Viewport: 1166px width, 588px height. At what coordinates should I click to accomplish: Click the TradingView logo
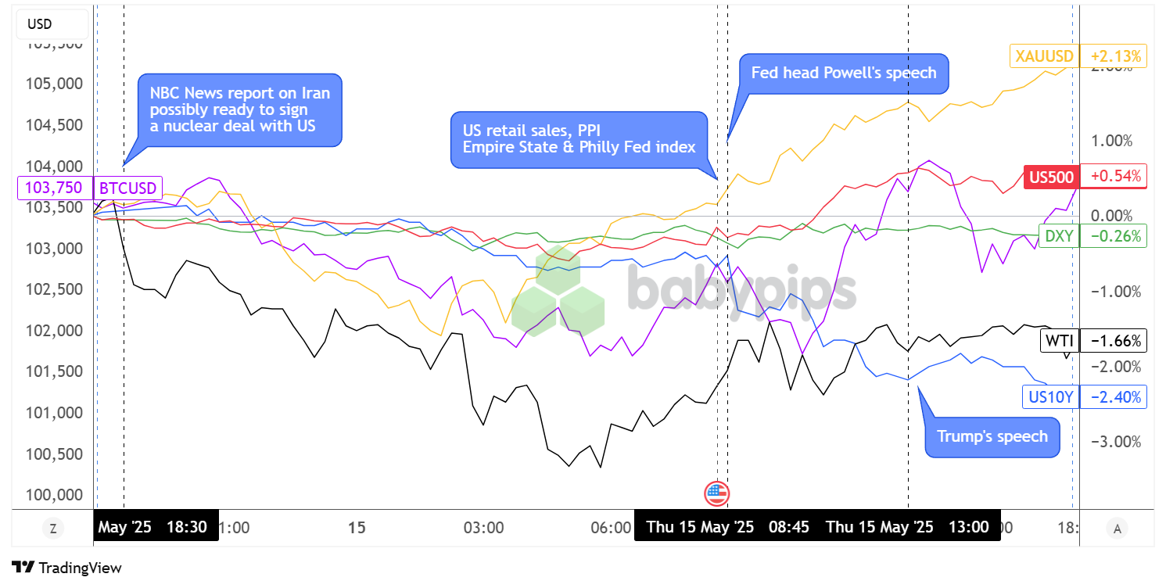(x=67, y=568)
